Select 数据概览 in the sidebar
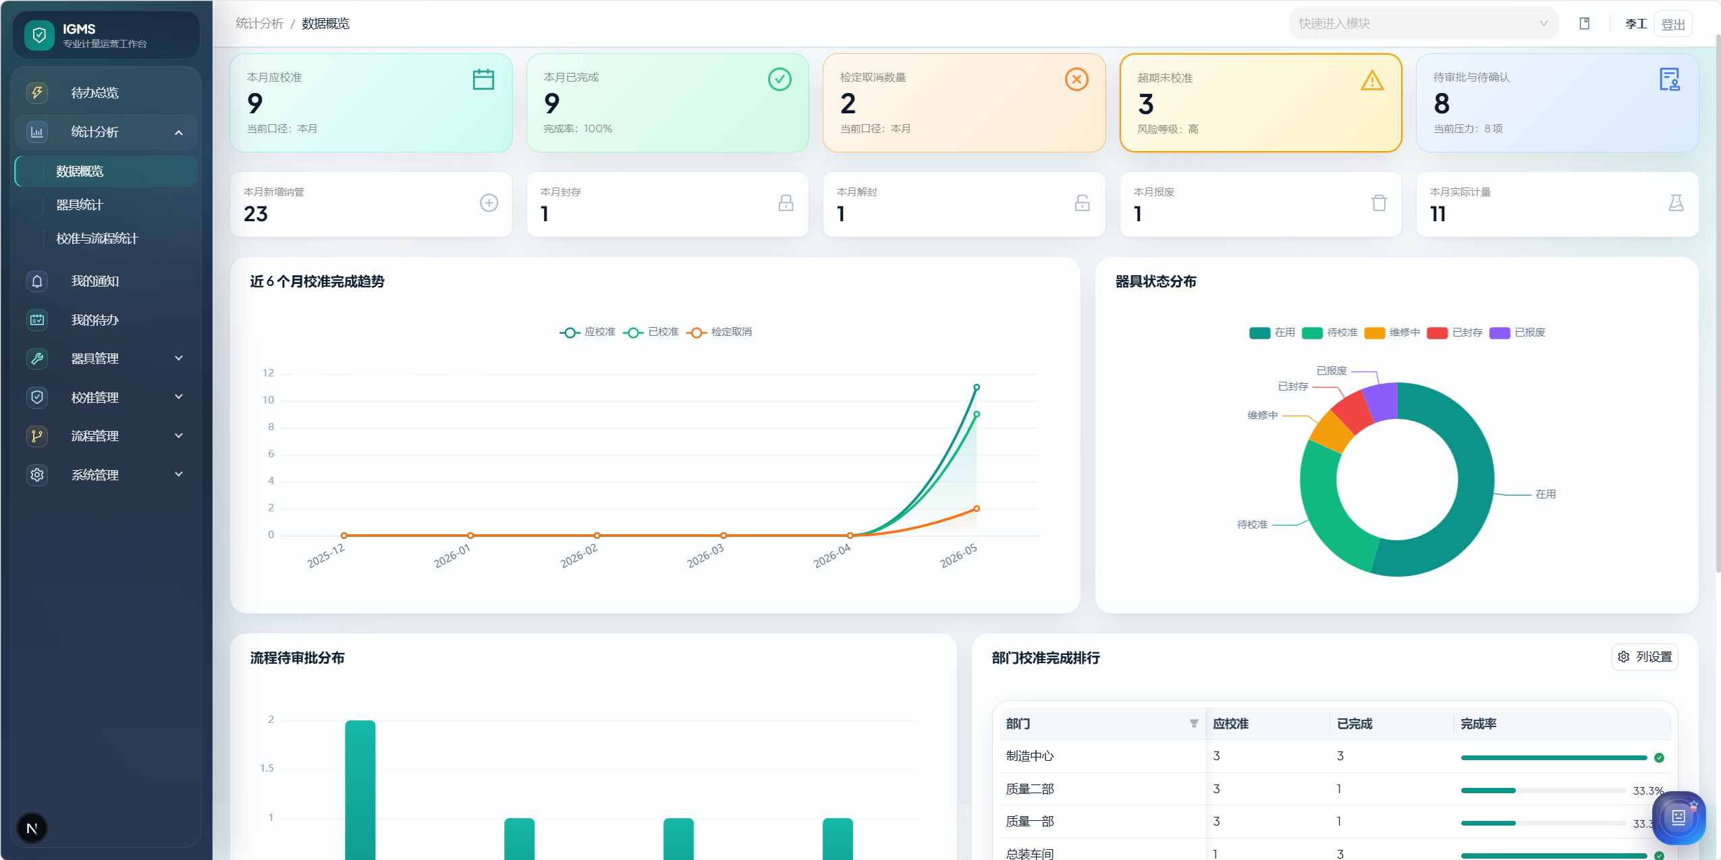 pyautogui.click(x=106, y=171)
